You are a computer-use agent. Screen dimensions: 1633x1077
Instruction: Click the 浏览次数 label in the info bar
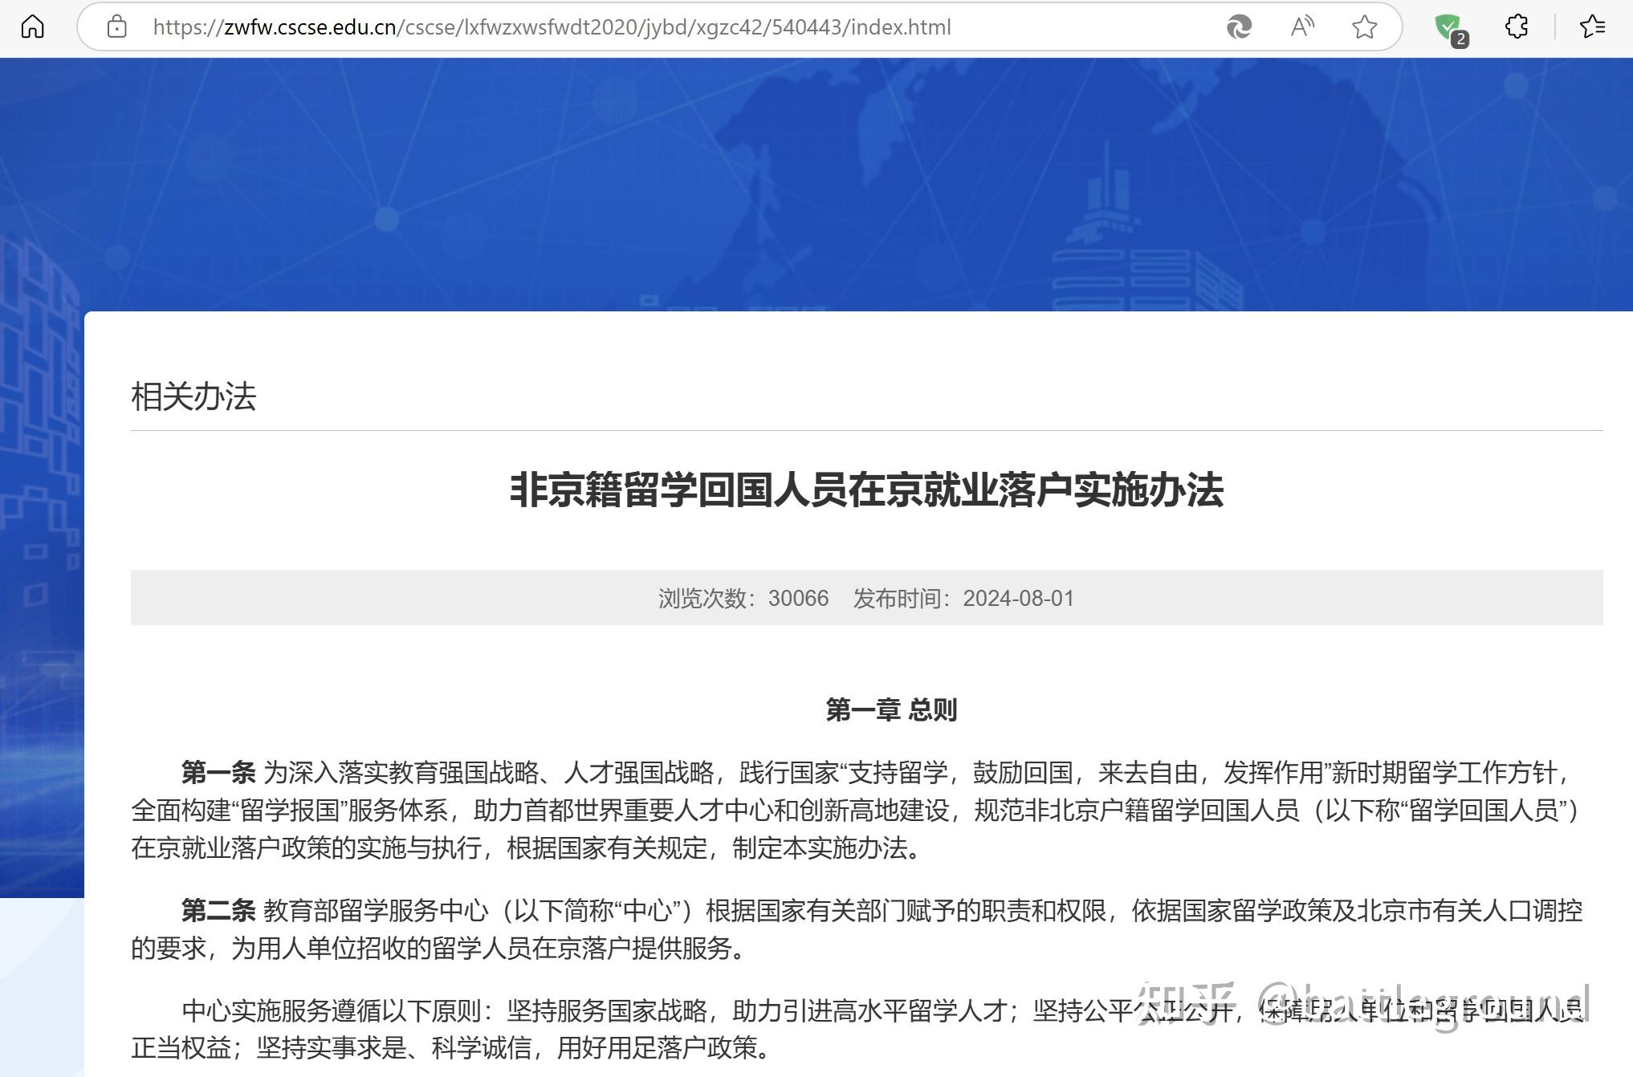click(x=707, y=598)
